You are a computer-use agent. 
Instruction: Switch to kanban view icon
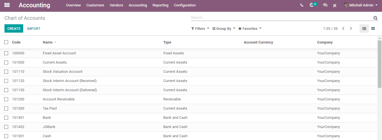coord(373,28)
